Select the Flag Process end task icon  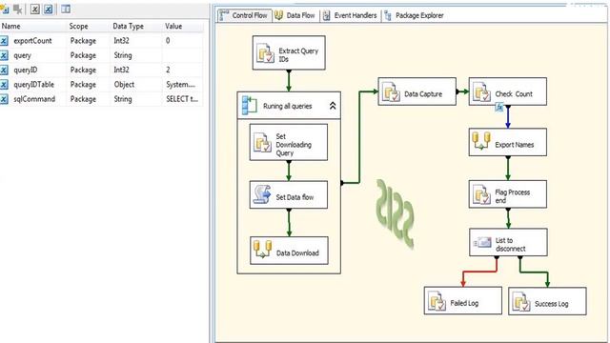click(x=481, y=194)
